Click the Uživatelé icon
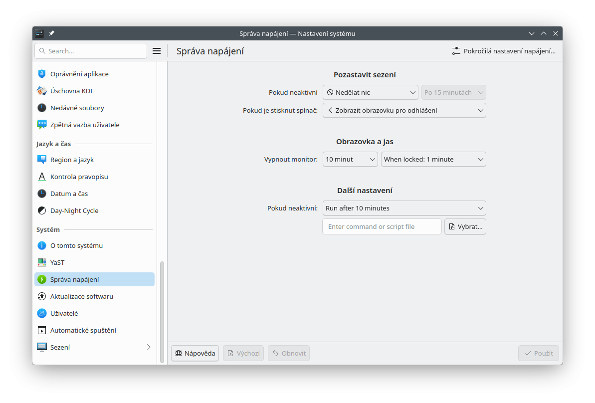The width and height of the screenshot is (595, 403). (x=42, y=313)
